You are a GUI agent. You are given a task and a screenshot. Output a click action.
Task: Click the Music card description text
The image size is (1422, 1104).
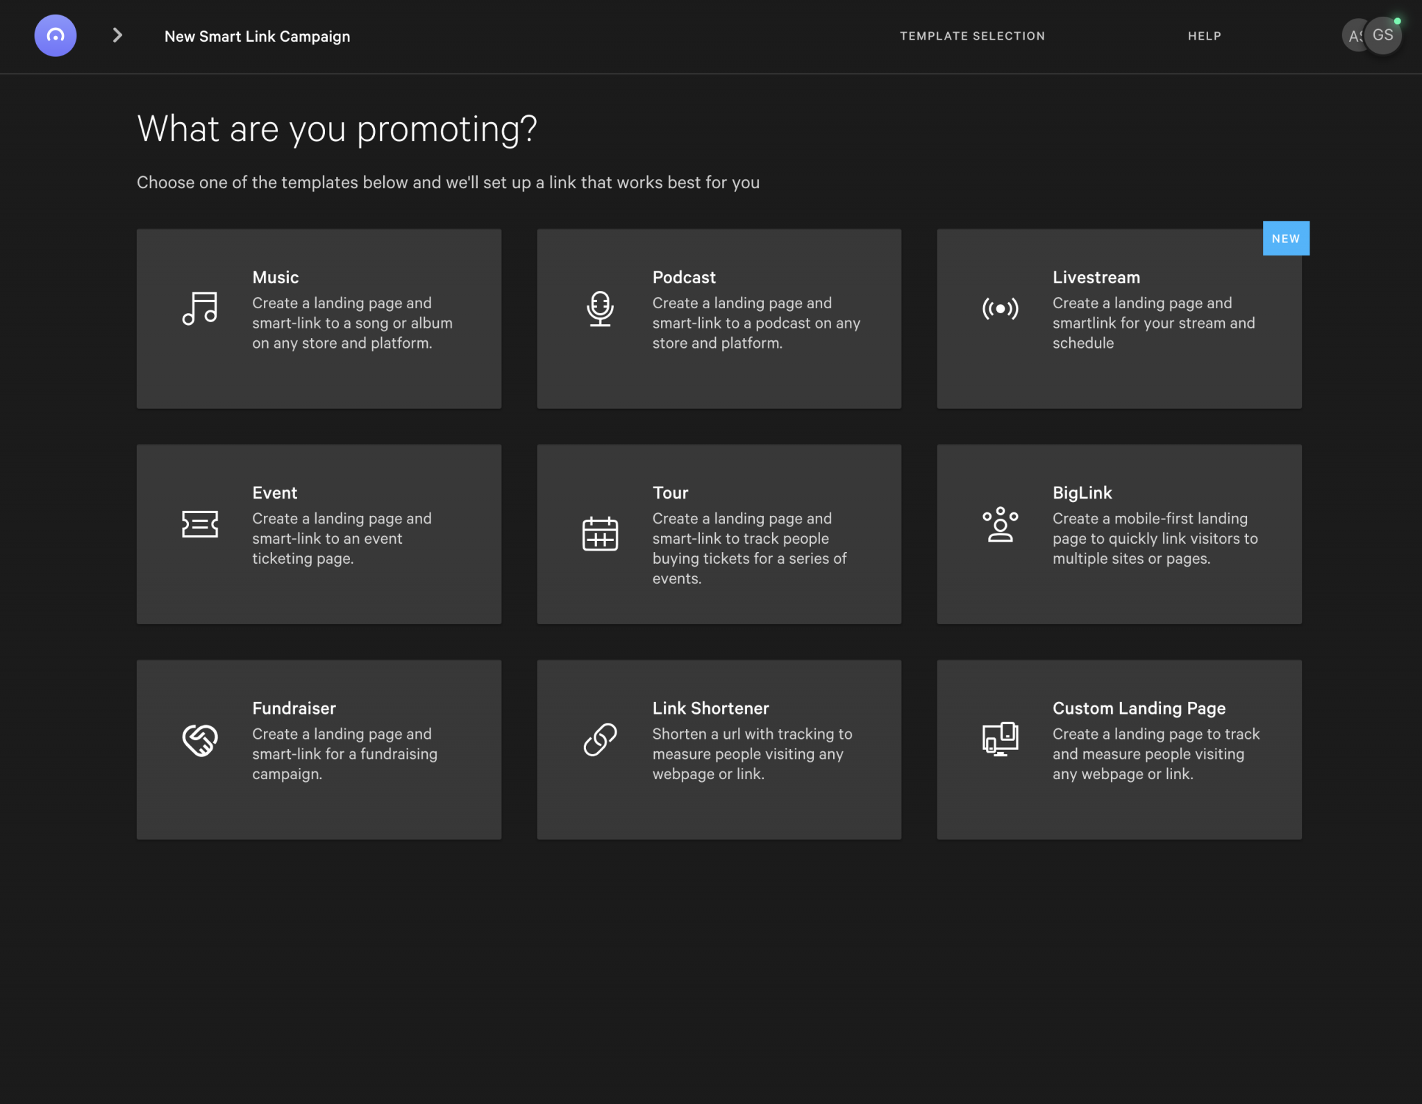pos(352,323)
